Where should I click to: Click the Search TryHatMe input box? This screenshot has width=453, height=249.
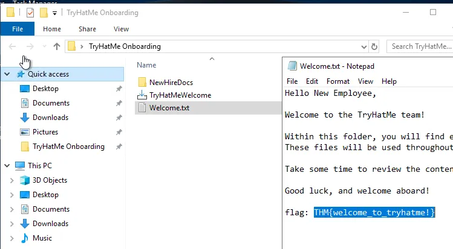[420, 46]
